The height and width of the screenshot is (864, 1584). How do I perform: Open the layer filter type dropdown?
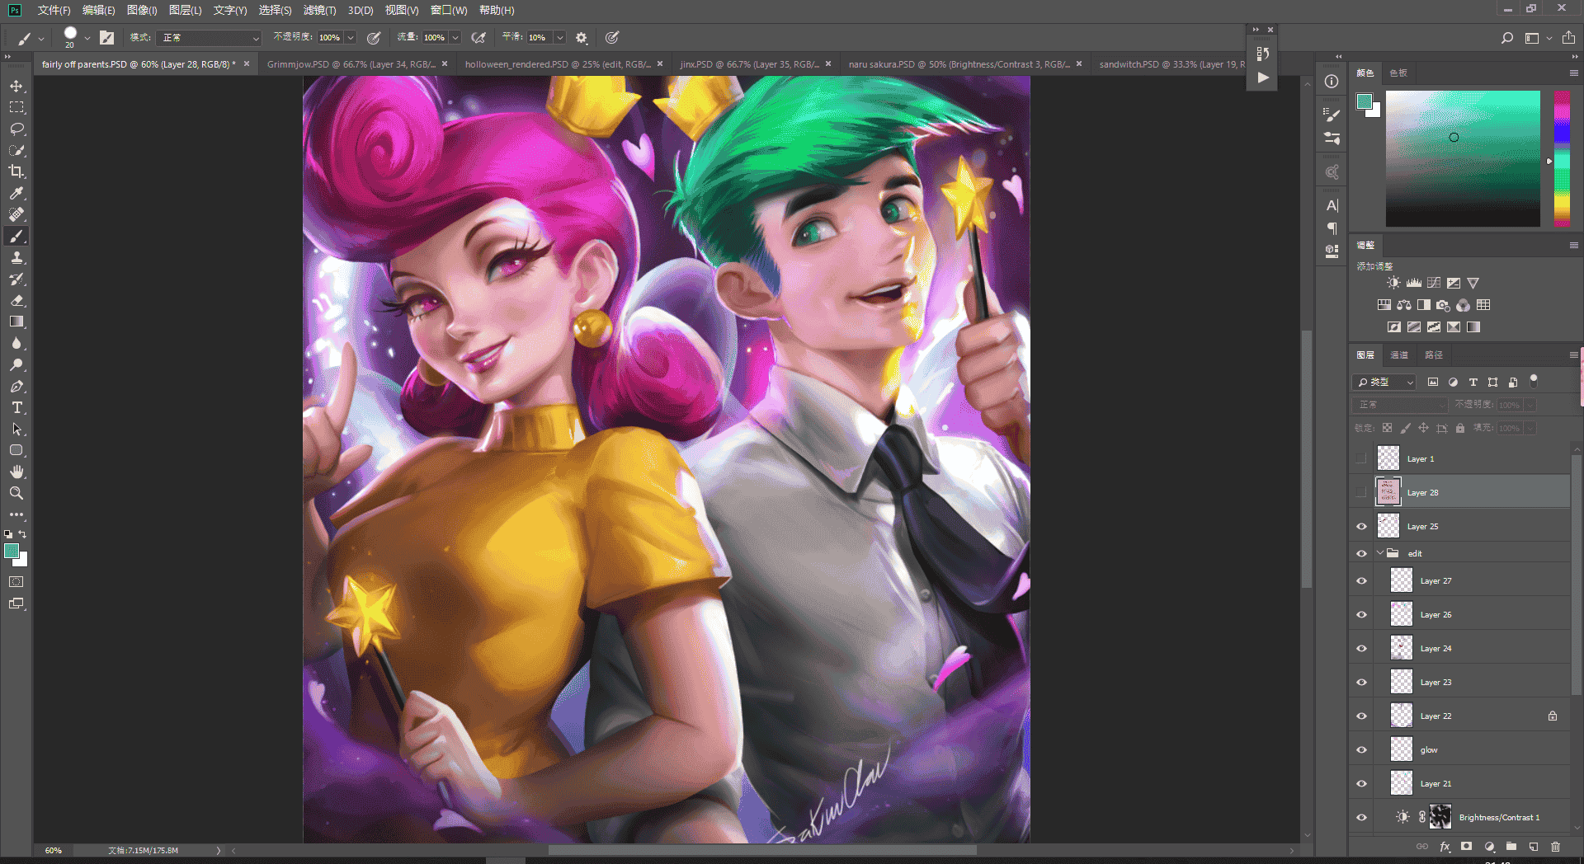coord(1385,382)
